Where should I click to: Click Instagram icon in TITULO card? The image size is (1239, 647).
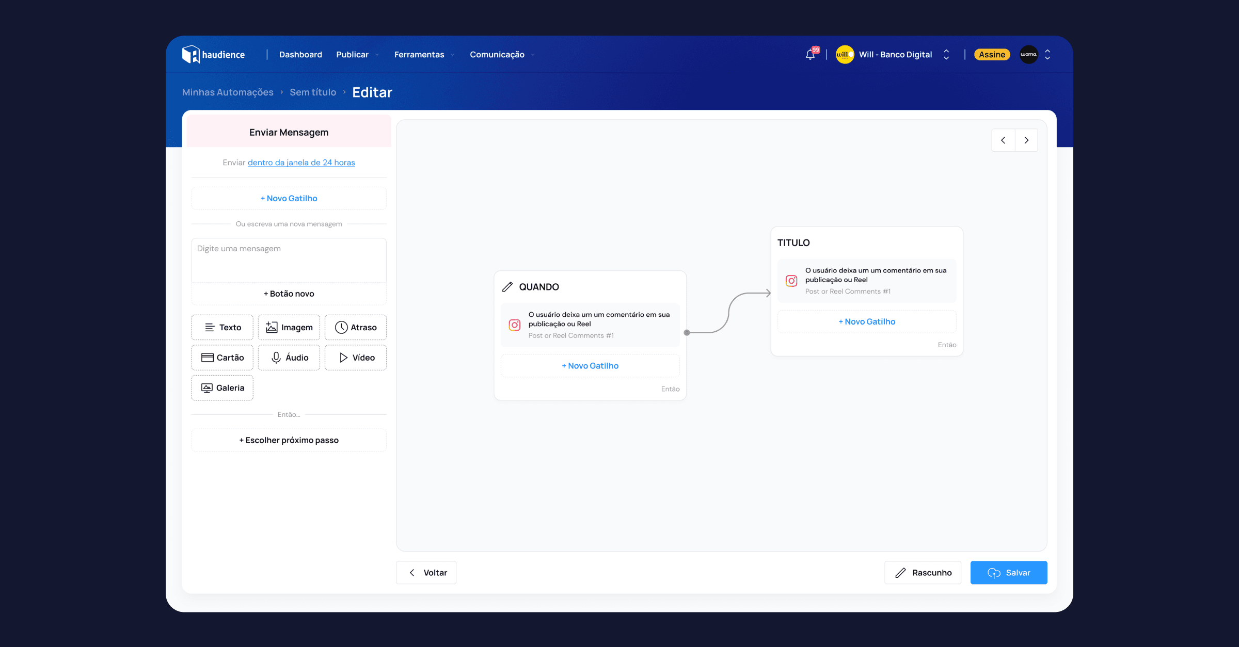click(791, 281)
